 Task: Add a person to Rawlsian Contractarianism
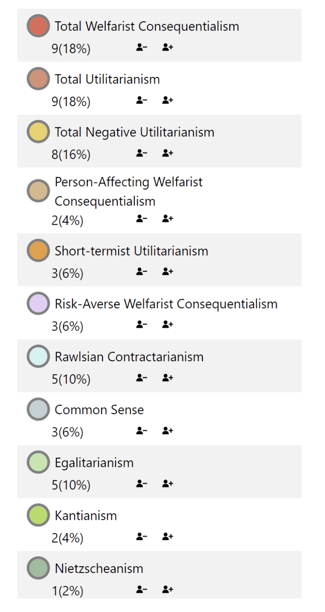click(x=168, y=378)
